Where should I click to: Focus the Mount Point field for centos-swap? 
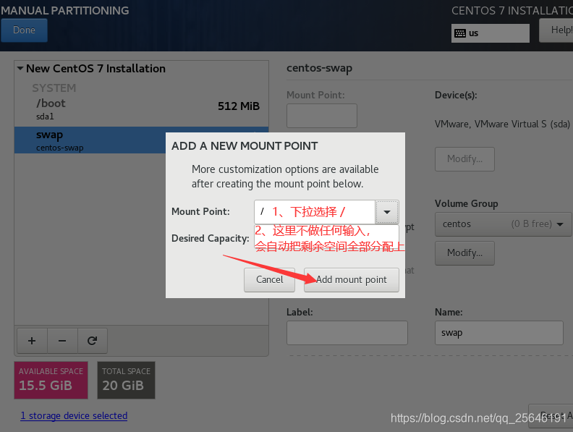coord(321,116)
